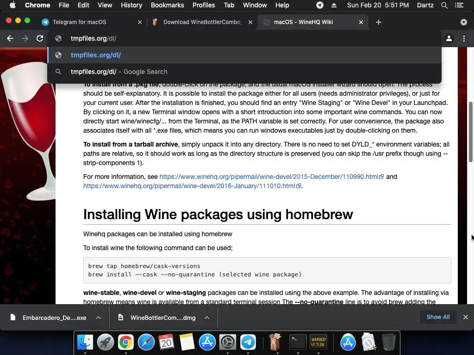Click the page vertical scrollbar thumb
This screenshot has height=355, width=474.
click(x=471, y=132)
